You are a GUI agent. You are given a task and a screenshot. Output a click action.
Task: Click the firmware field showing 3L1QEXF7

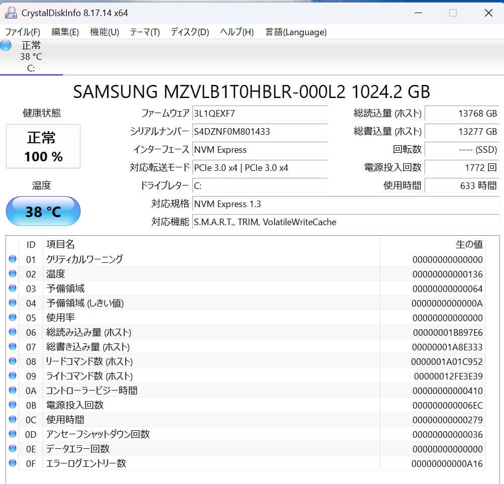pyautogui.click(x=260, y=113)
